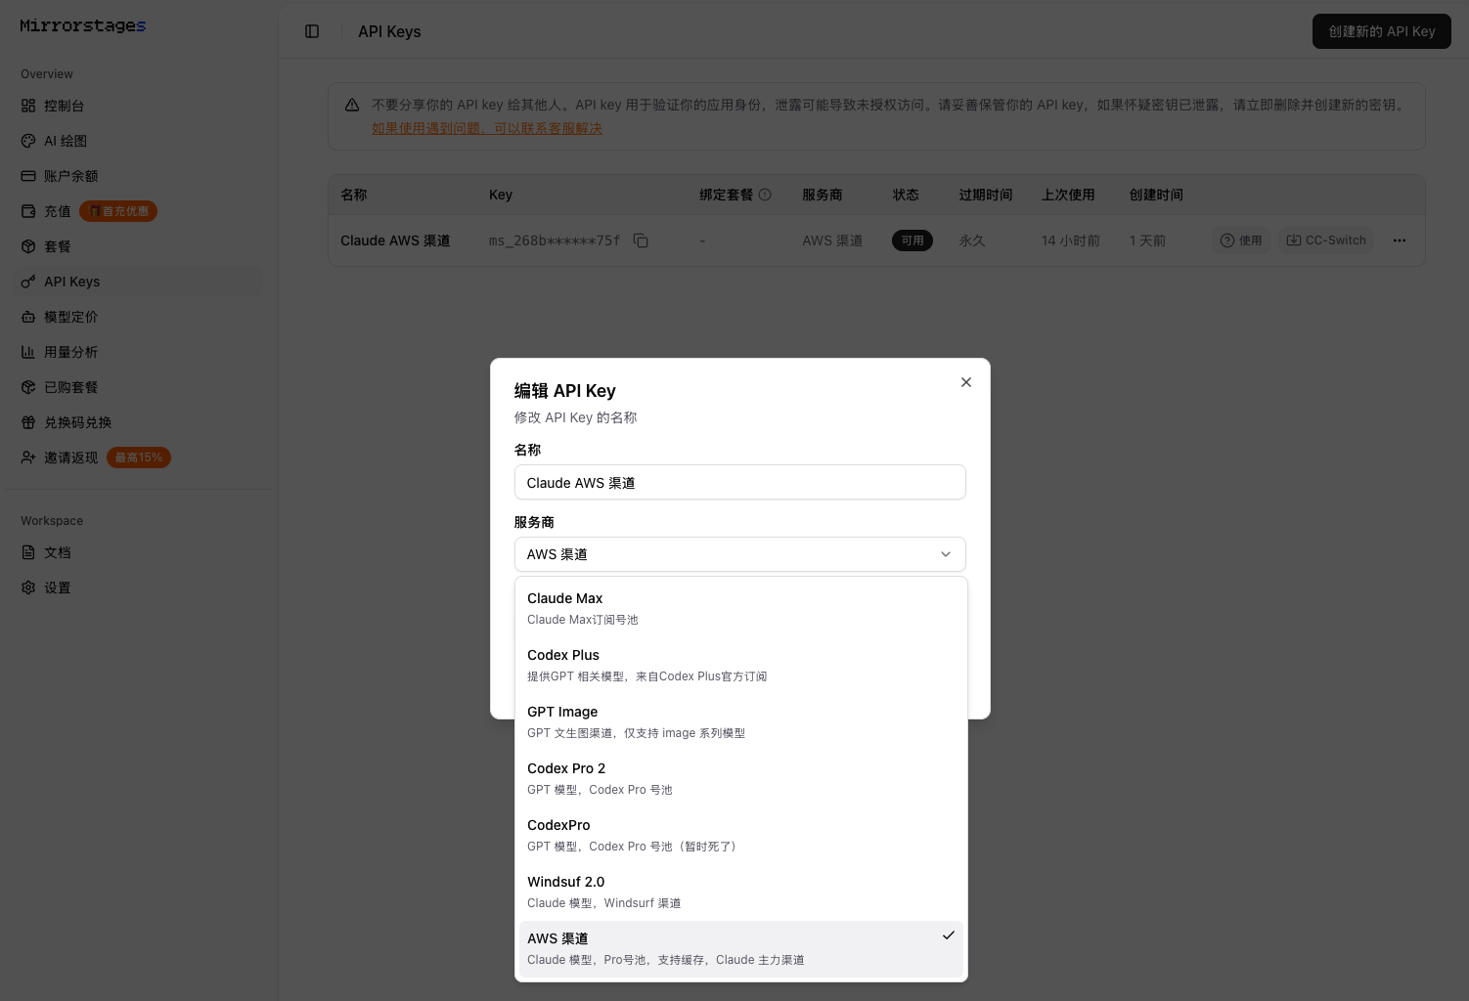Click the 充值 wallet icon
The width and height of the screenshot is (1469, 1001).
[x=28, y=211]
